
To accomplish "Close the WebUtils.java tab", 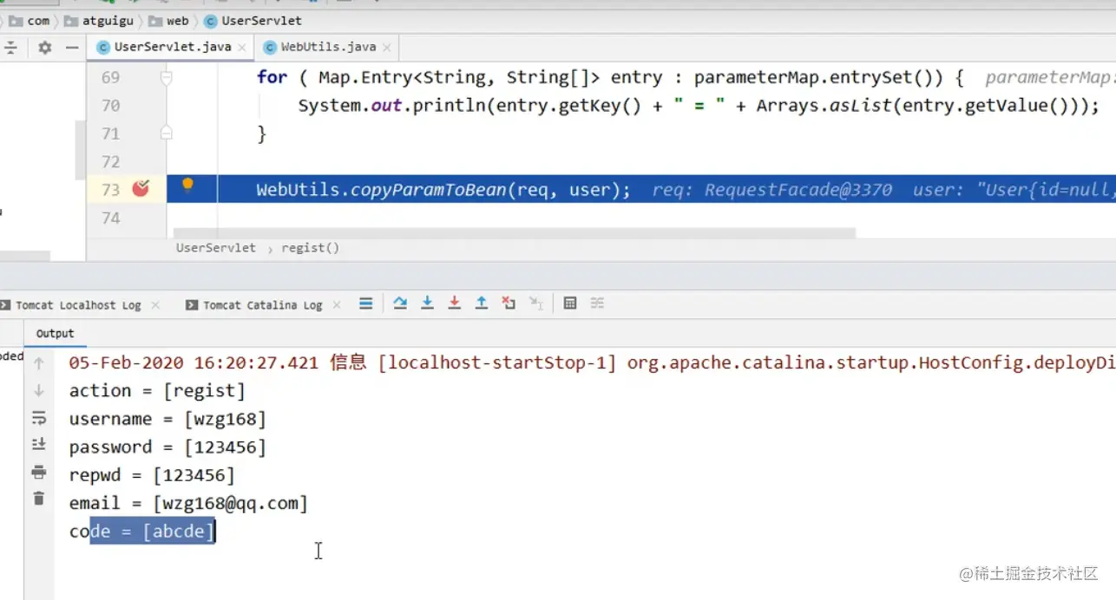I will [x=387, y=47].
